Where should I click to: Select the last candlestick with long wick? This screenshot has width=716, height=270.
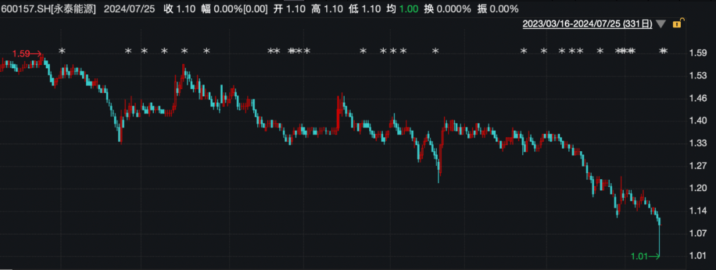point(660,239)
